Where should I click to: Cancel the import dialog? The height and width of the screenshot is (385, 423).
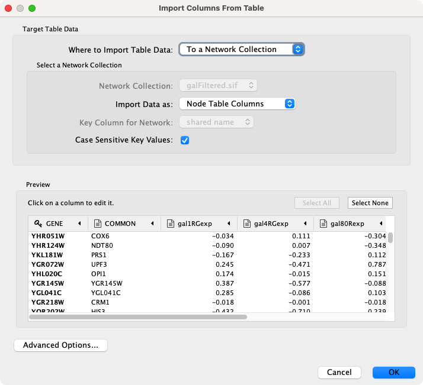339,372
